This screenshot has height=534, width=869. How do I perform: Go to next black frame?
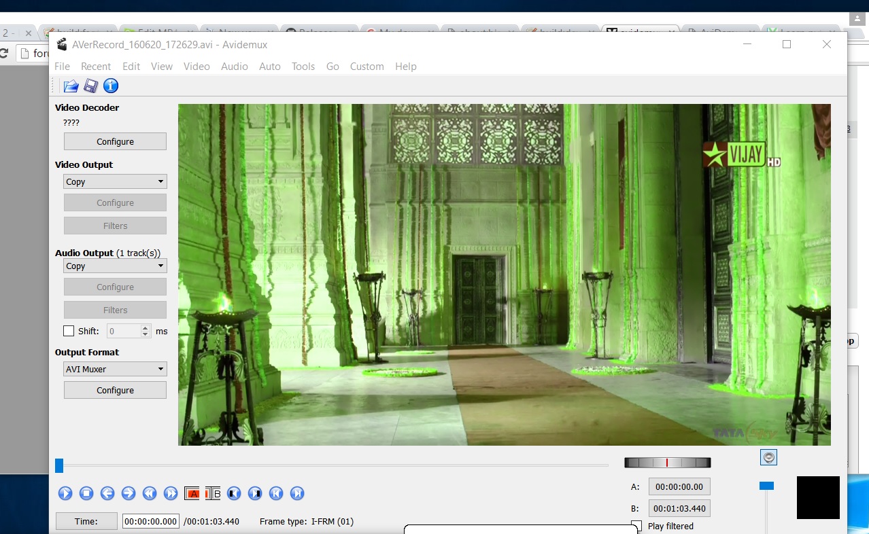click(255, 493)
